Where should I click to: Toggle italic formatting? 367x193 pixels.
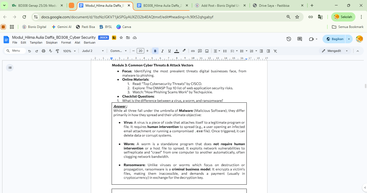click(162, 51)
